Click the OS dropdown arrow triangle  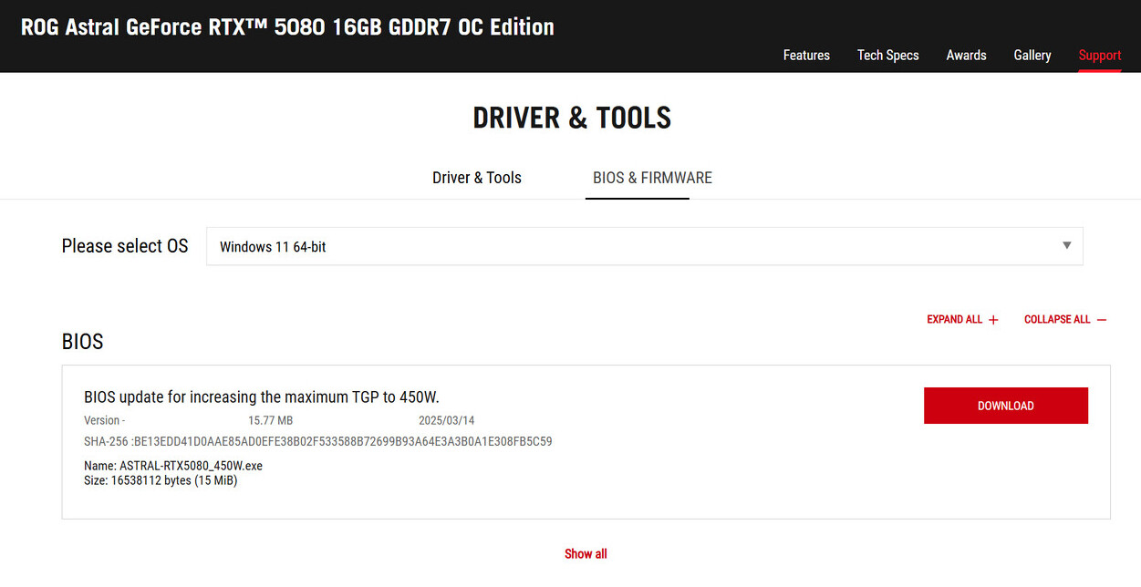[x=1066, y=246]
